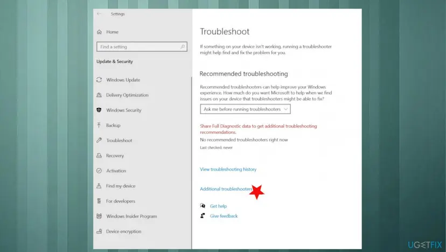Click No recommended troubleshooters right now text
Image resolution: width=446 pixels, height=252 pixels.
pos(244,139)
